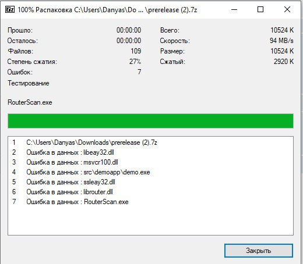Viewport: 303px width, 264px height.
Task: Click the Степень сжатия label
Action: tap(32, 62)
